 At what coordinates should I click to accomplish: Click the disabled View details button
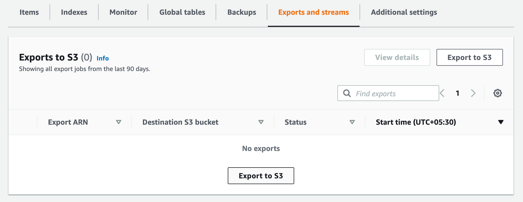pos(397,57)
